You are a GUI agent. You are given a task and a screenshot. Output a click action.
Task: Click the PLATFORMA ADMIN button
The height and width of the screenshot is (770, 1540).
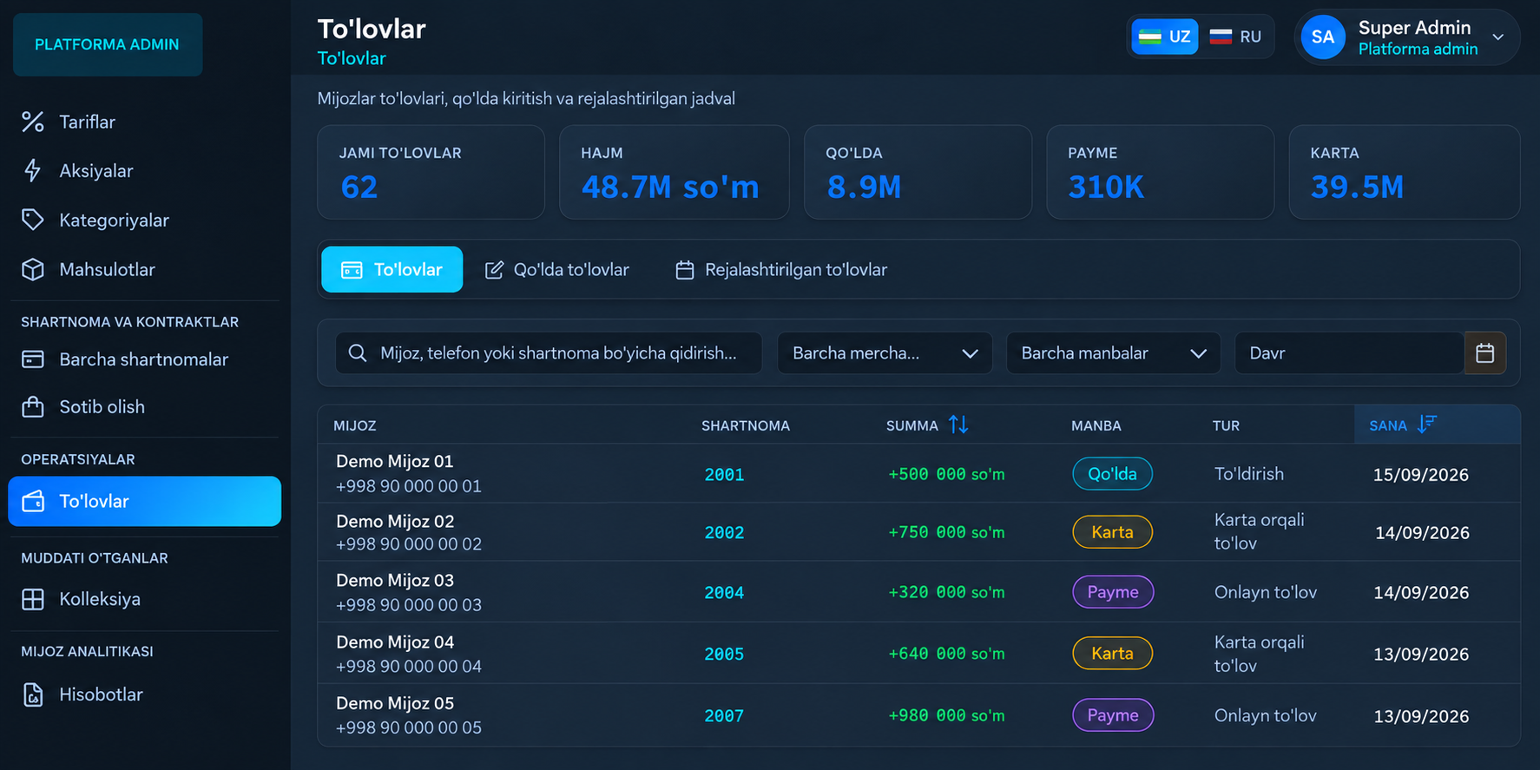pyautogui.click(x=108, y=44)
